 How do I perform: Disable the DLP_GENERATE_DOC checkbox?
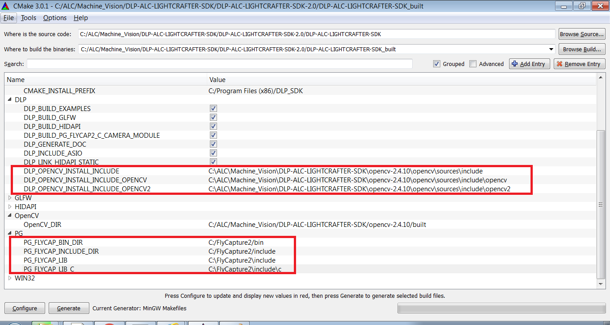(x=213, y=144)
